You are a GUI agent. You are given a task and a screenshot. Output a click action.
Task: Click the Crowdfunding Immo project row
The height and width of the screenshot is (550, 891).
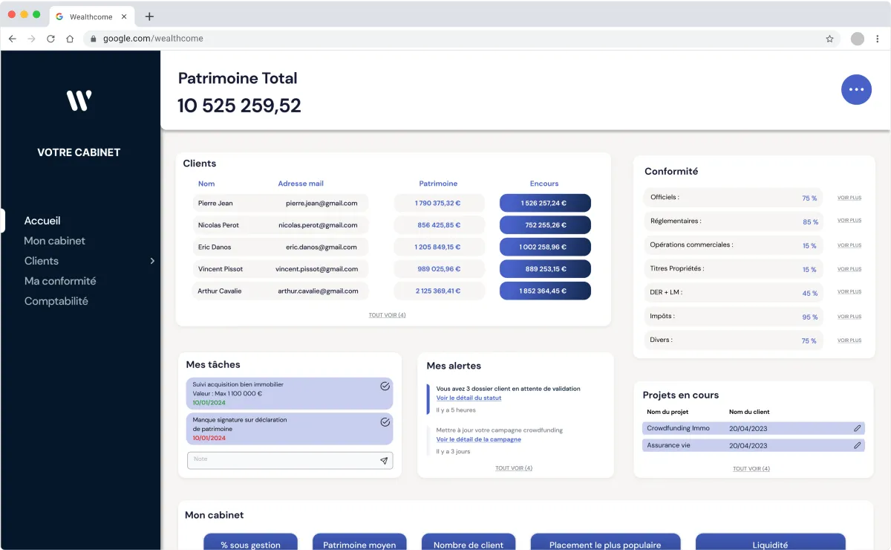(754, 428)
